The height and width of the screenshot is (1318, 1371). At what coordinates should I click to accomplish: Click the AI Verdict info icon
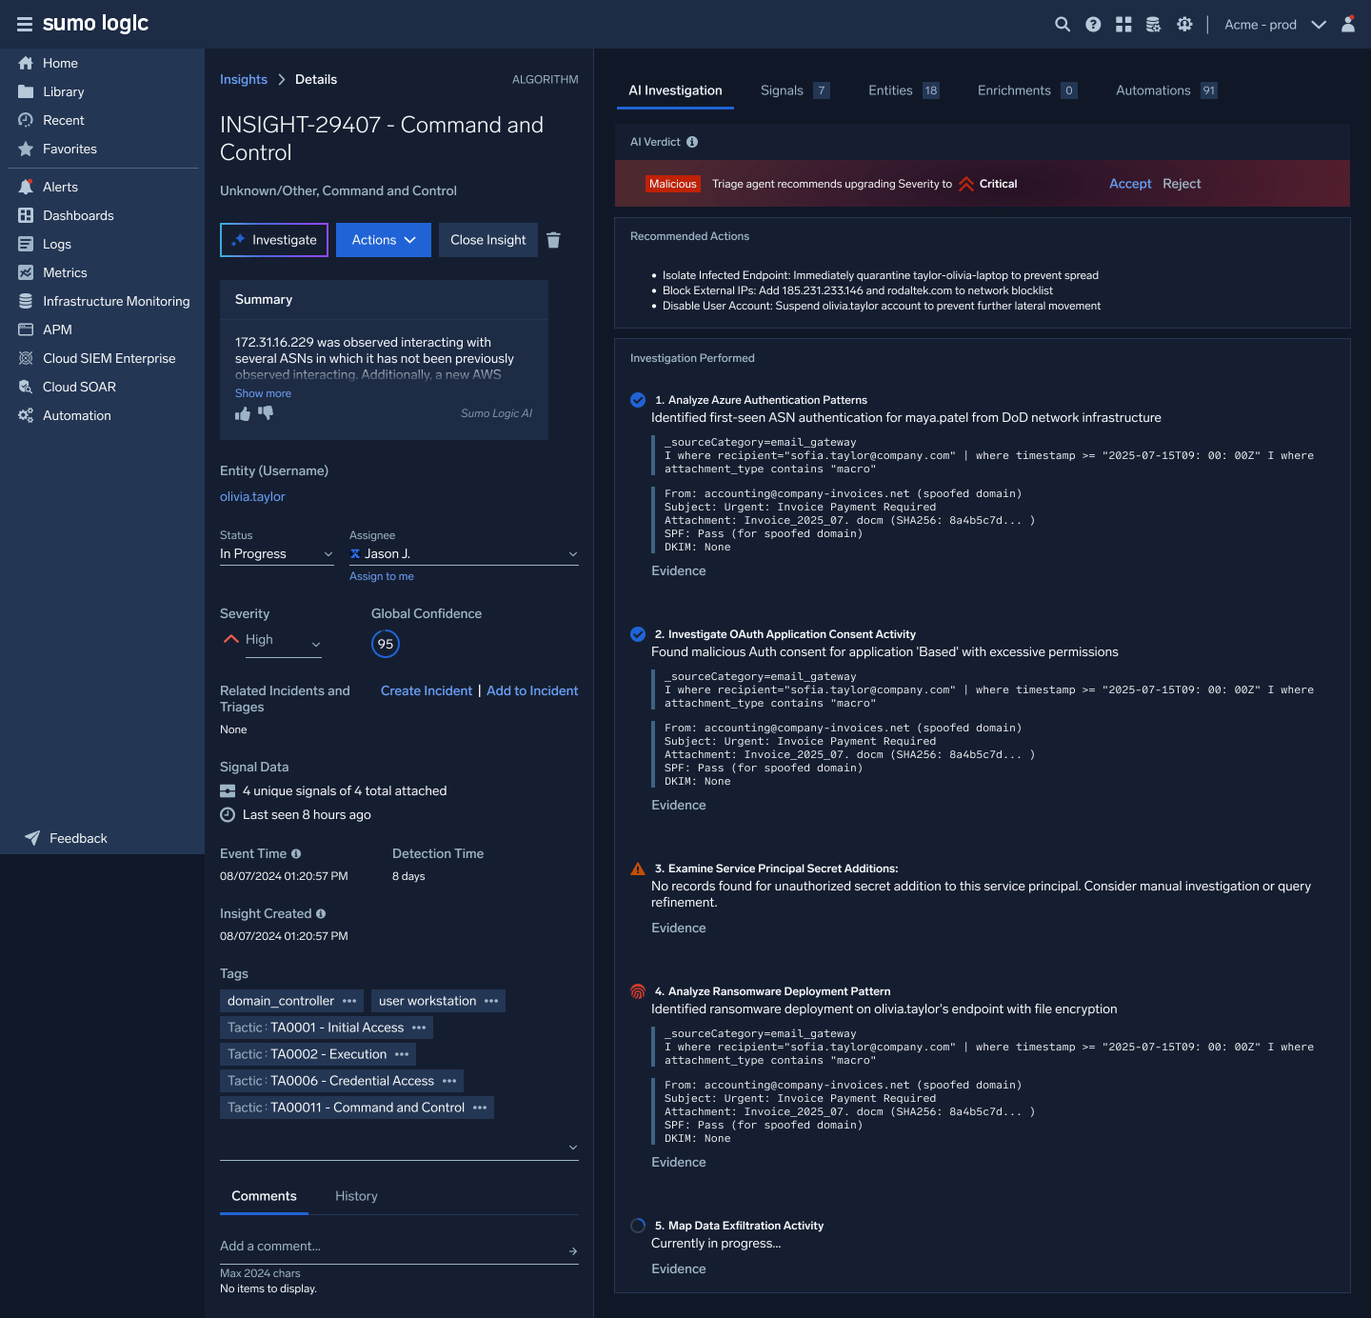pos(692,142)
